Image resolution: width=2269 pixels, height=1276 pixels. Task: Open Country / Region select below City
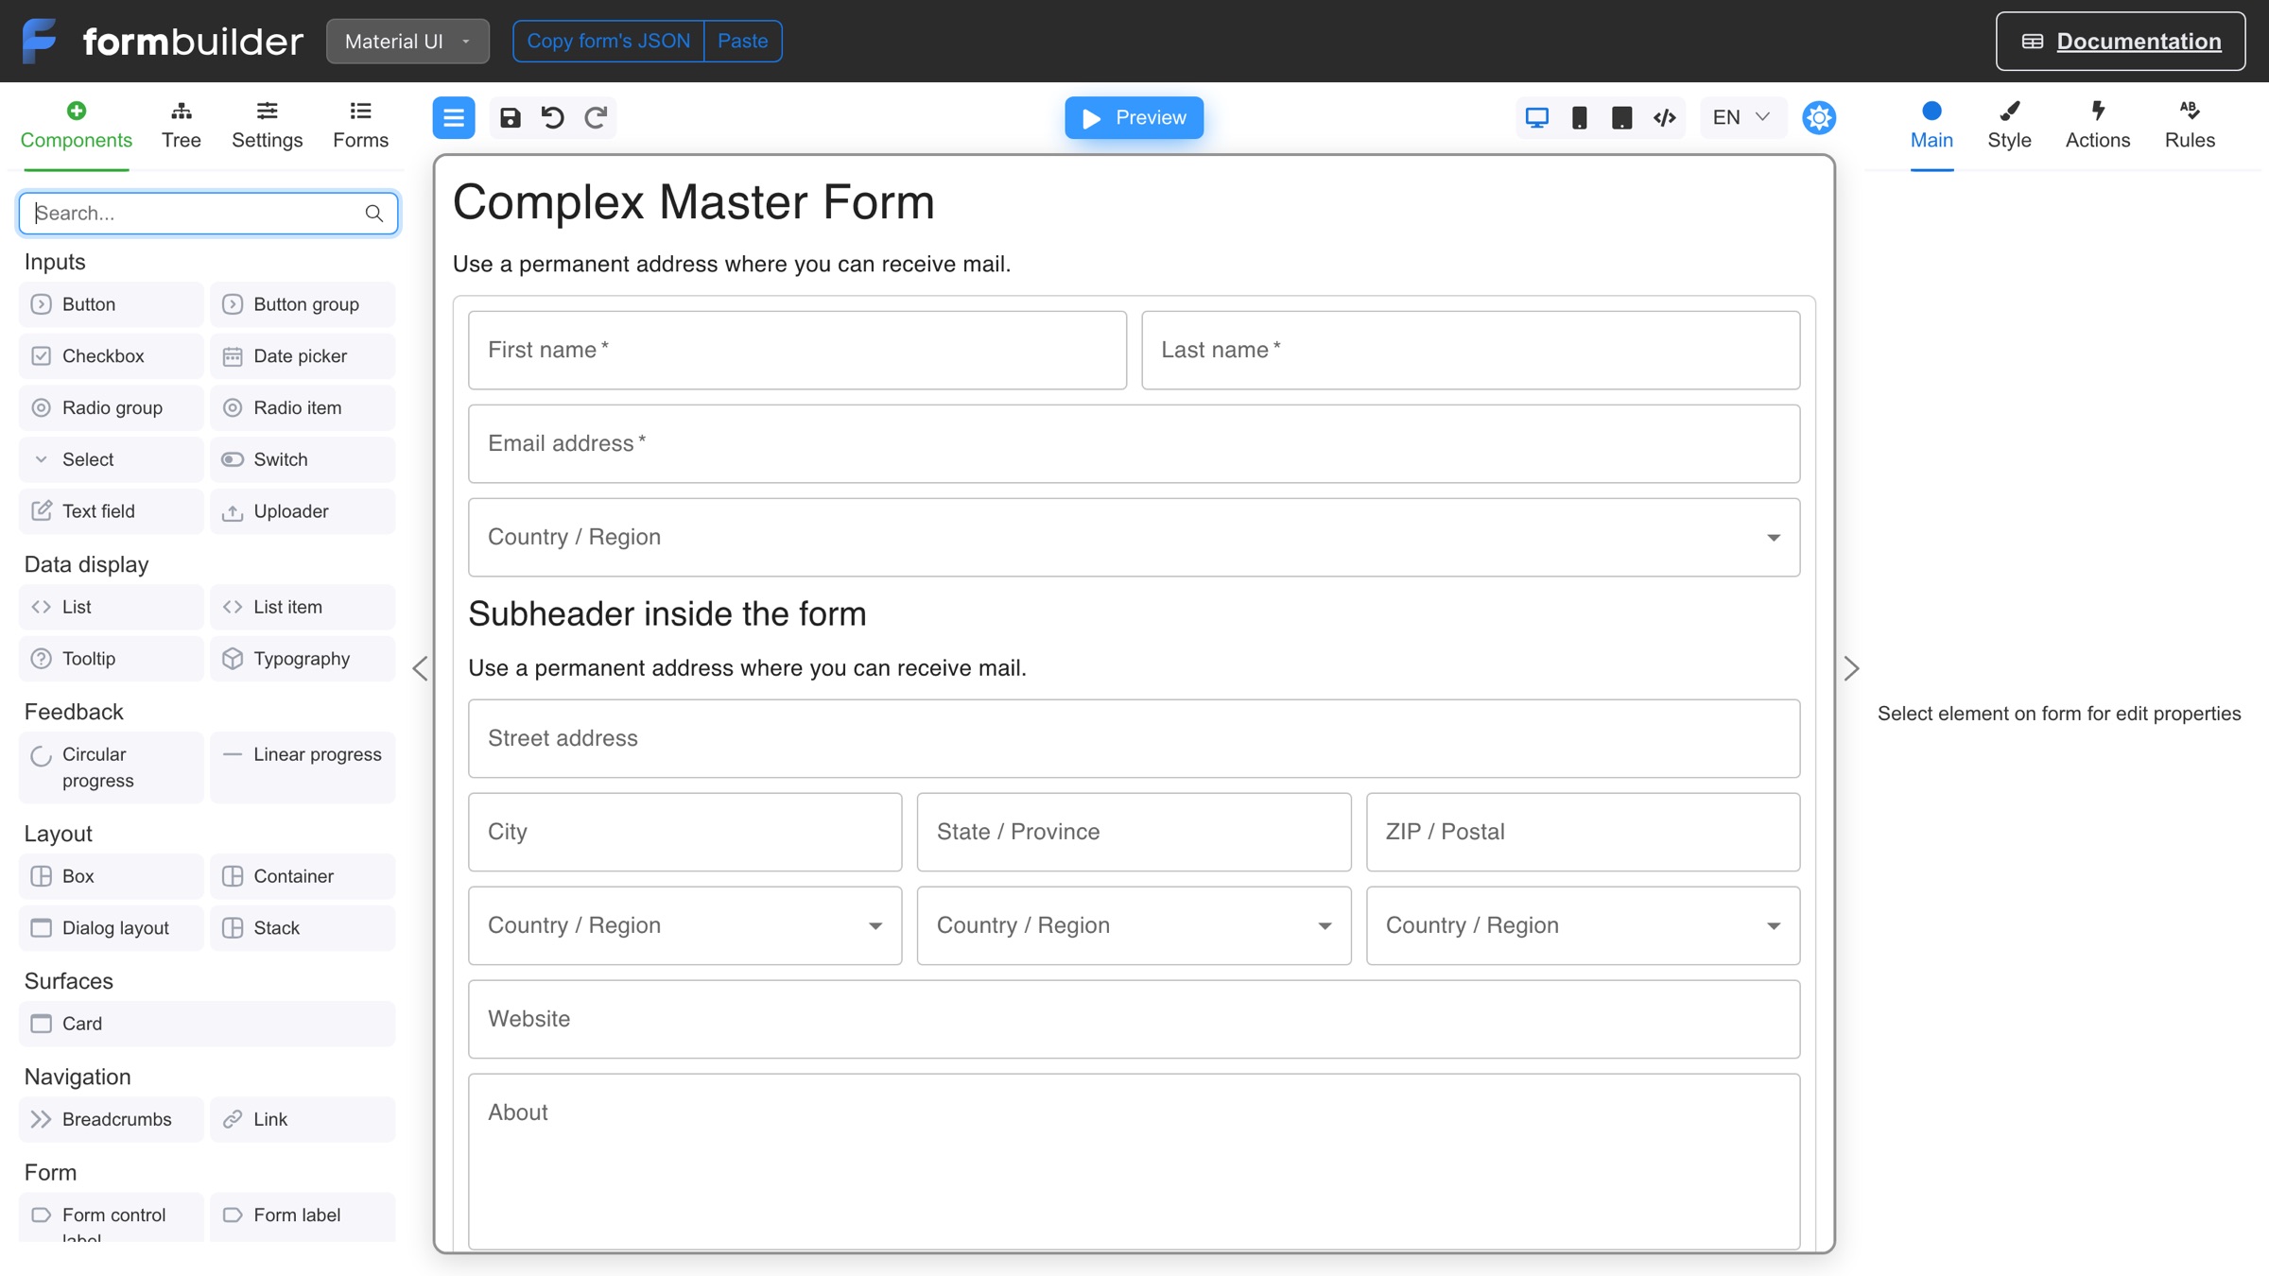[684, 925]
